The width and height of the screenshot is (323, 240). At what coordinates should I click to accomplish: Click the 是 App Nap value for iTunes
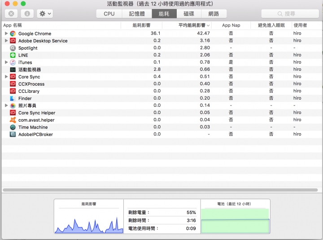point(231,62)
